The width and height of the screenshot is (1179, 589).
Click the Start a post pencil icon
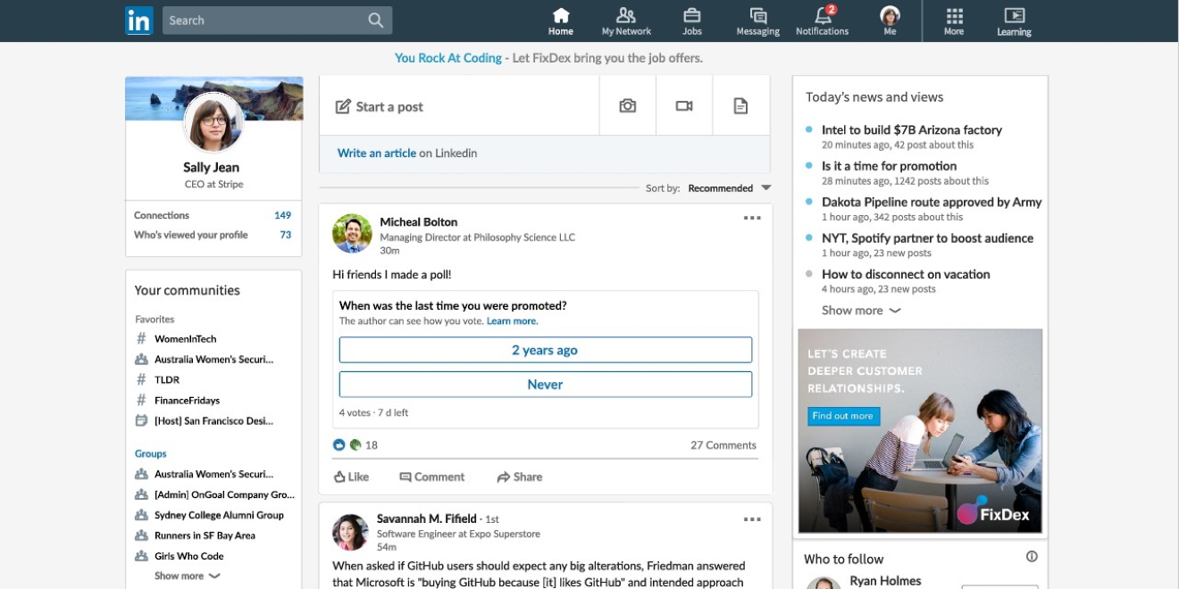pos(343,107)
